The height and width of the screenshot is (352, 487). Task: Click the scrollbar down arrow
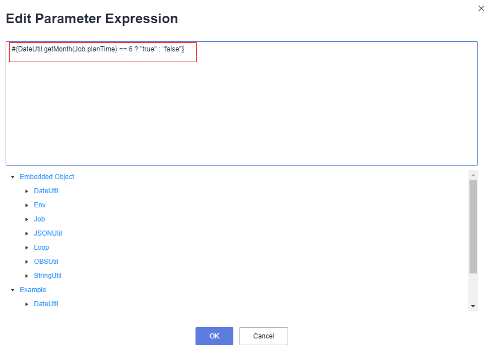pos(473,306)
